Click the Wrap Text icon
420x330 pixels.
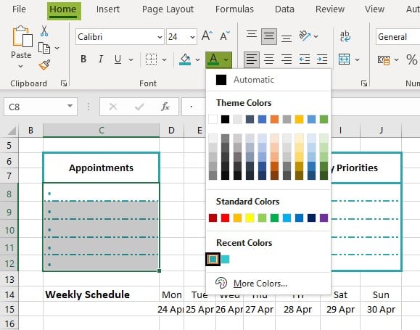(x=345, y=36)
